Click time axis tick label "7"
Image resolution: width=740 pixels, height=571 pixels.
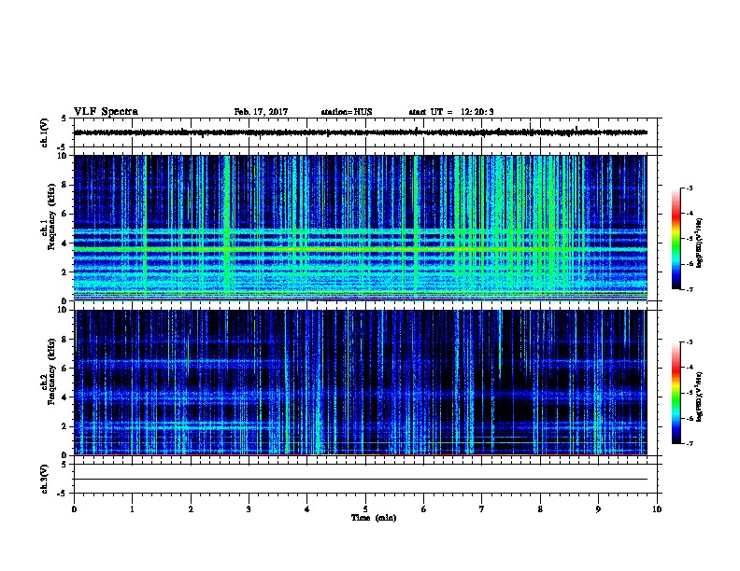(482, 509)
